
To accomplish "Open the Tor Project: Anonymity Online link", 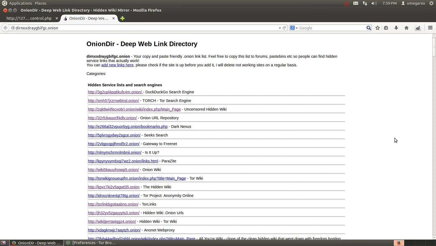I will (114, 196).
